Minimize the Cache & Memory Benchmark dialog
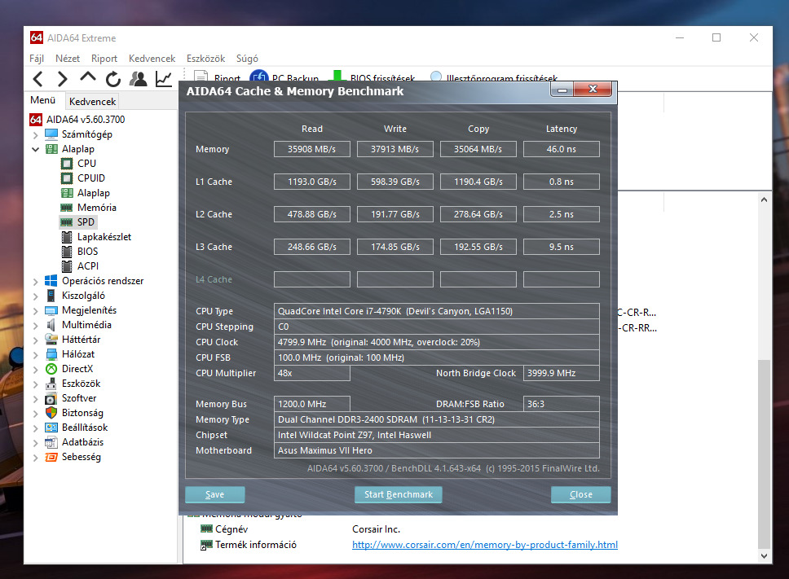The height and width of the screenshot is (579, 789). click(562, 90)
